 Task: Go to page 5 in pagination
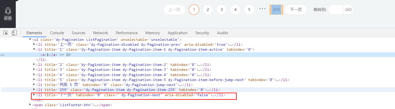click(x=249, y=10)
